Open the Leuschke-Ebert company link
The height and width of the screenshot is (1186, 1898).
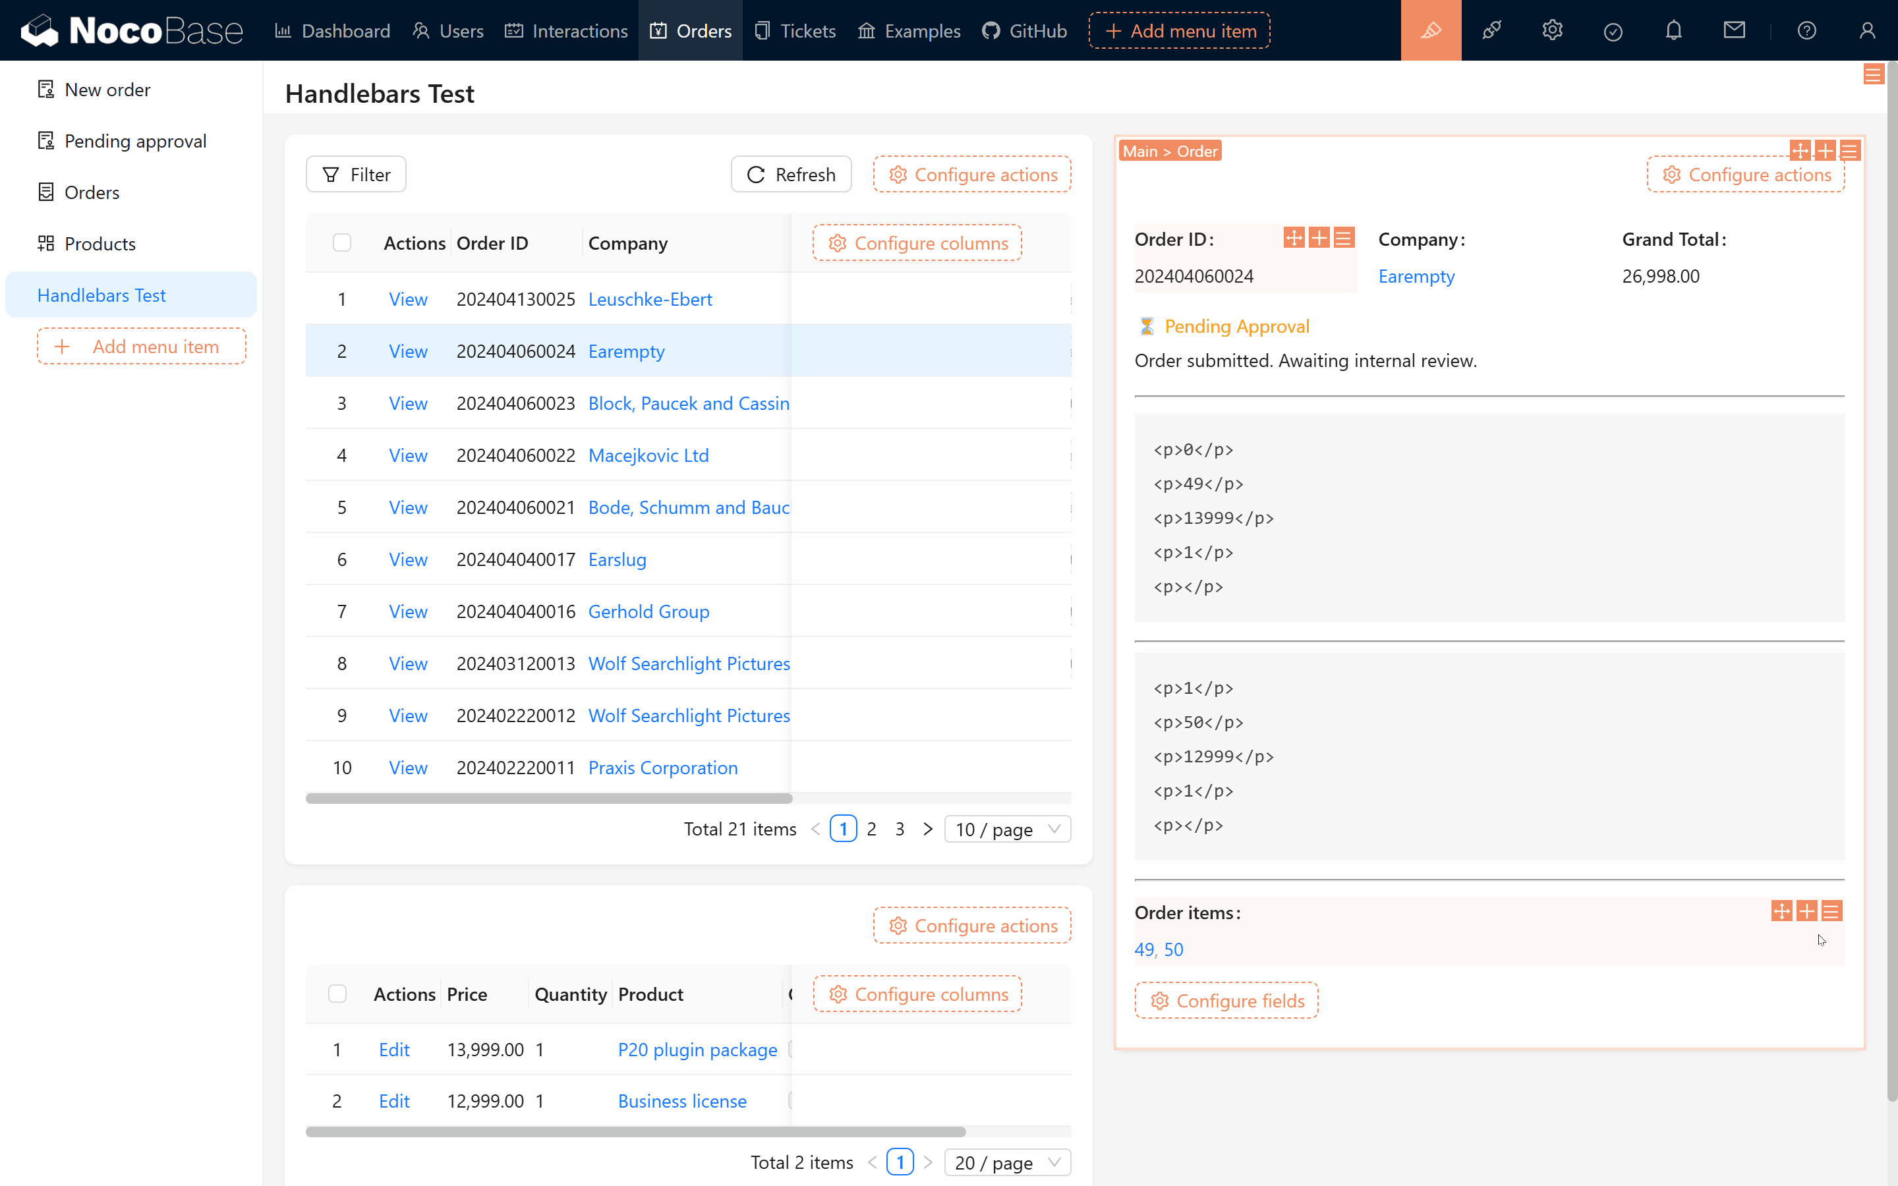[649, 300]
